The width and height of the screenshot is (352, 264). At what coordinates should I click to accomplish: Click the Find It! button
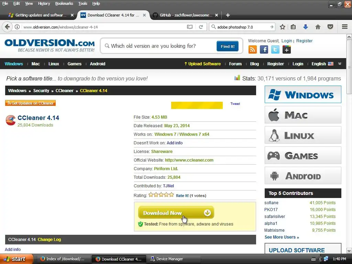point(228,46)
